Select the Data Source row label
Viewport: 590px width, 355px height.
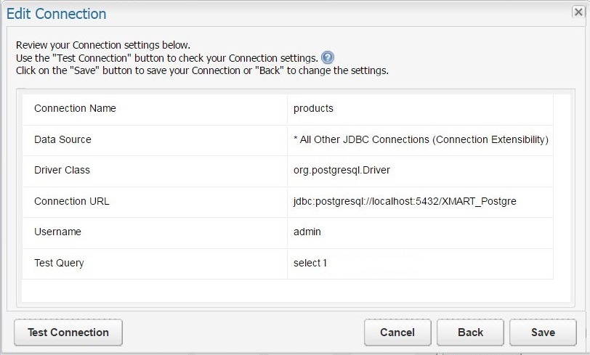coord(62,139)
